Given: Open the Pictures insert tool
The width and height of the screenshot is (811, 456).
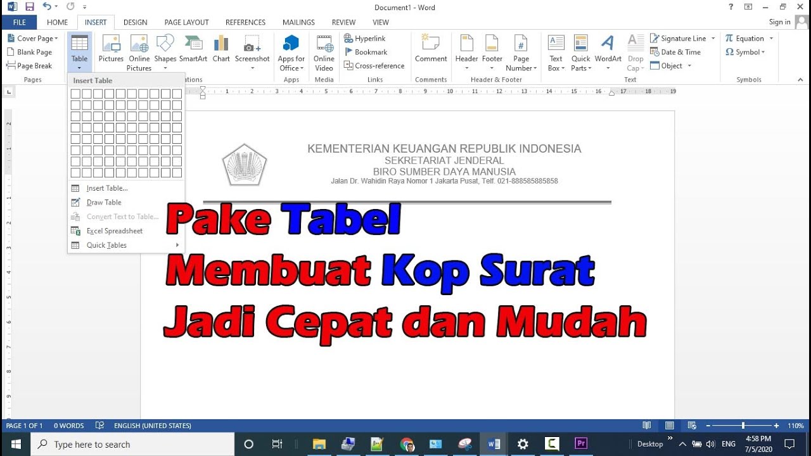Looking at the screenshot, I should coord(111,49).
